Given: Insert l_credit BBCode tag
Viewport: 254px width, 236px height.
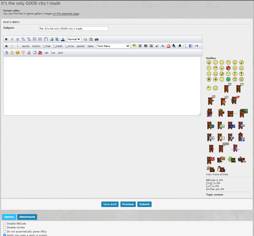Looking at the screenshot, I should click(x=58, y=46).
